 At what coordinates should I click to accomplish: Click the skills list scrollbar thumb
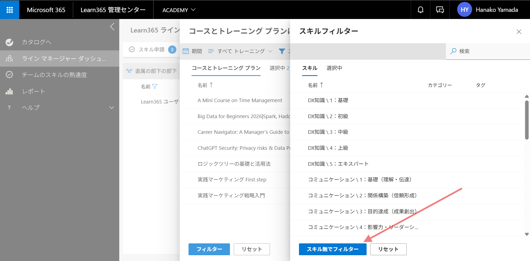527,120
